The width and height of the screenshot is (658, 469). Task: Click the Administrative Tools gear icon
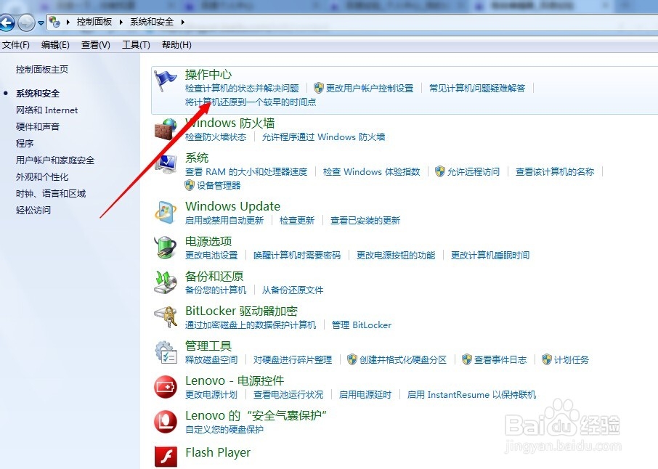[x=166, y=351]
